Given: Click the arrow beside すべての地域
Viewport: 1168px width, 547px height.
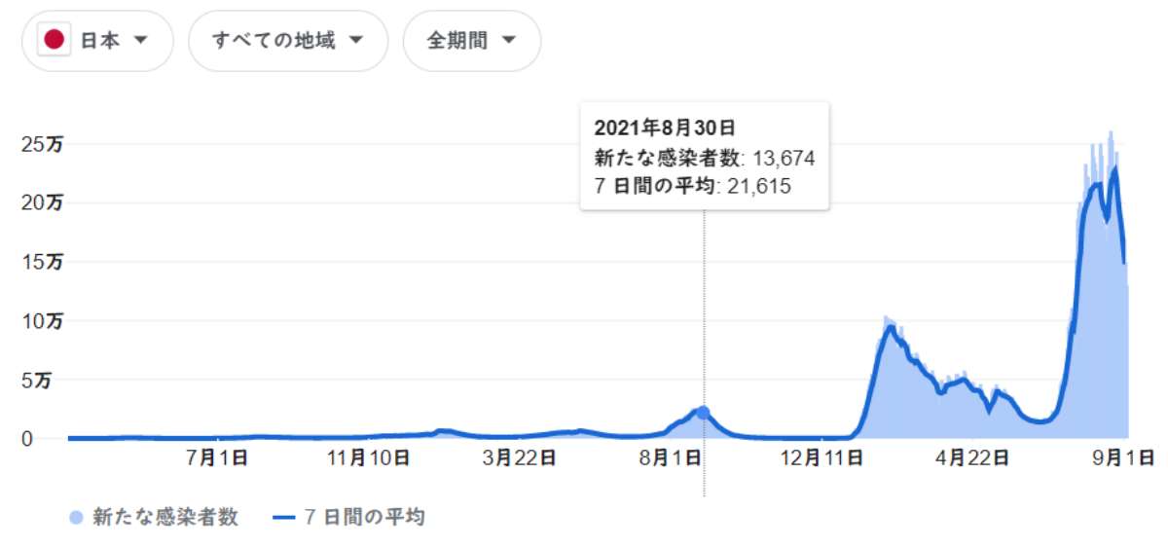Looking at the screenshot, I should pyautogui.click(x=355, y=41).
